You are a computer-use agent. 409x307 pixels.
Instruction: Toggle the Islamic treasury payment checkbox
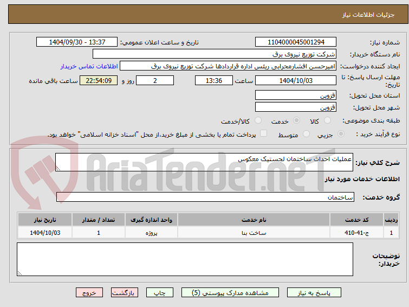pyautogui.click(x=264, y=133)
